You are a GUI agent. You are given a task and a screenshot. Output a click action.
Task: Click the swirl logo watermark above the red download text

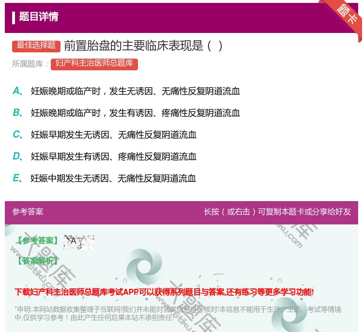[144, 265]
